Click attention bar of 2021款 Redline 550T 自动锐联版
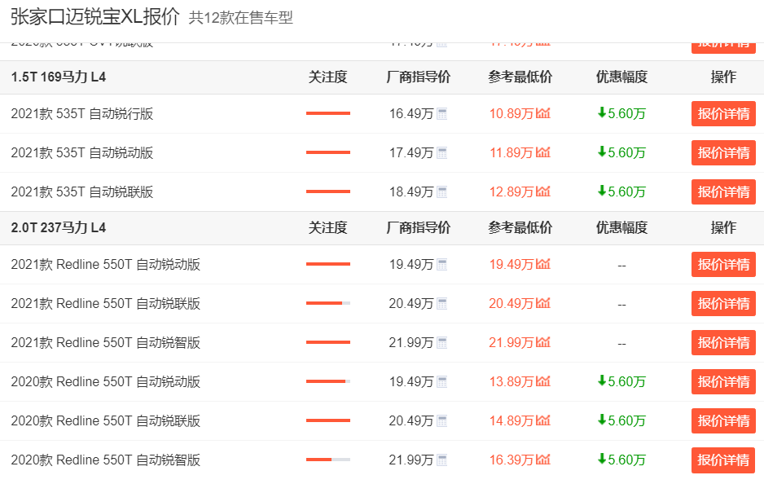Image resolution: width=764 pixels, height=484 pixels. (328, 303)
